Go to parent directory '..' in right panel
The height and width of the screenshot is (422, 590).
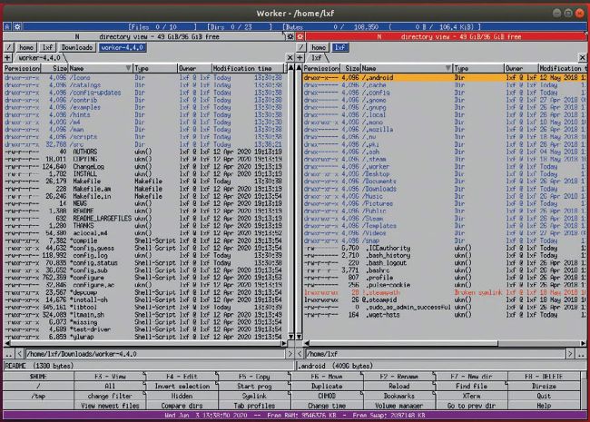tap(581, 354)
